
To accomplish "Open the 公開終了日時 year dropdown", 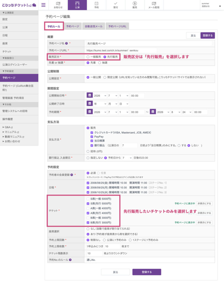I will pyautogui.click(x=100, y=104).
